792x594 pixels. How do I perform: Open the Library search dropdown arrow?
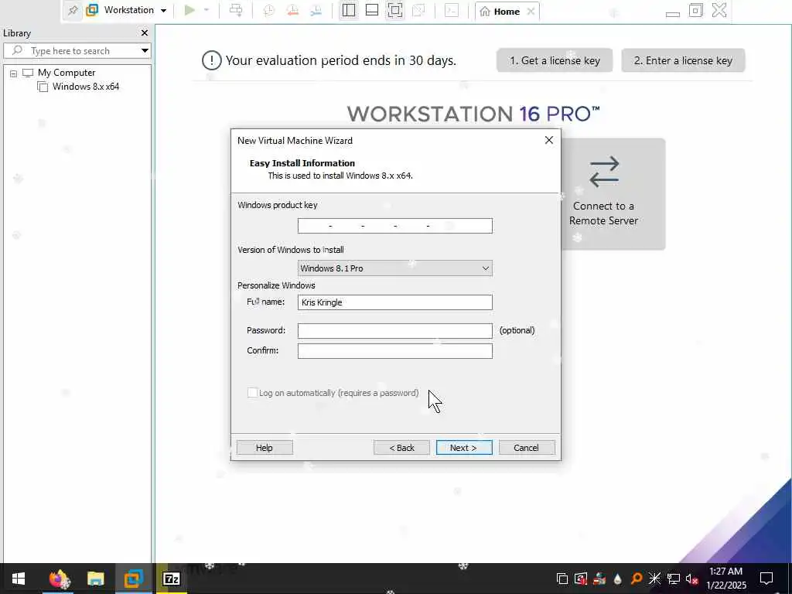(x=145, y=50)
